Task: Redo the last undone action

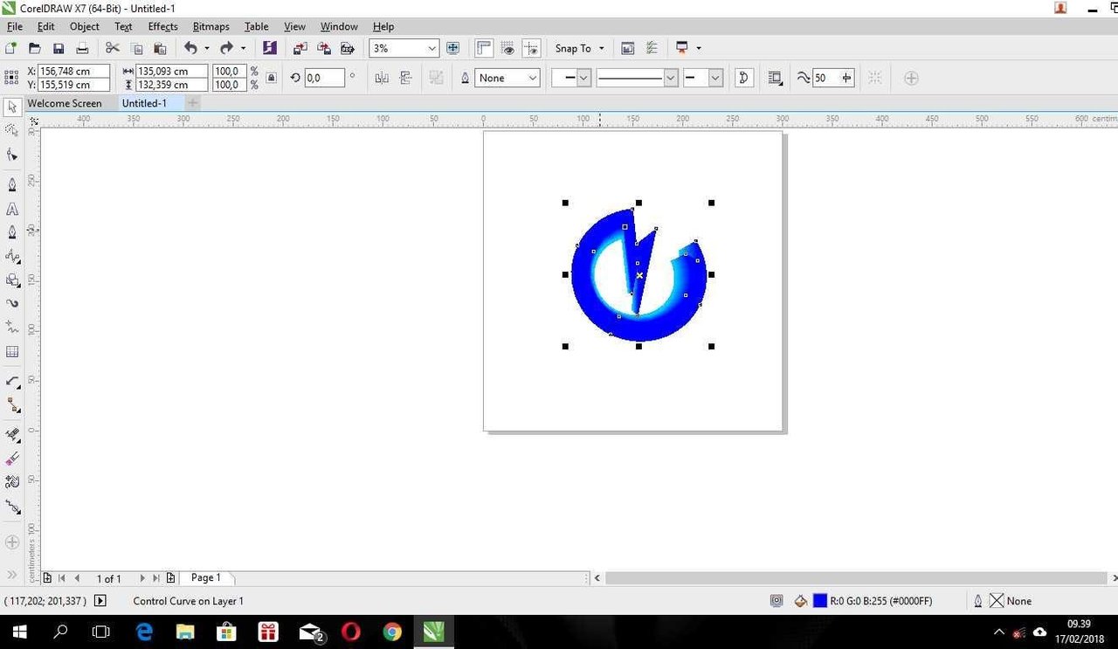Action: 226,48
